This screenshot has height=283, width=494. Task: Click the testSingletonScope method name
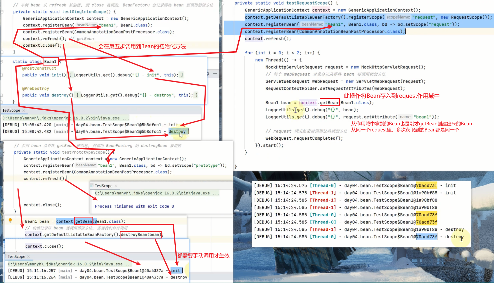pos(84,12)
